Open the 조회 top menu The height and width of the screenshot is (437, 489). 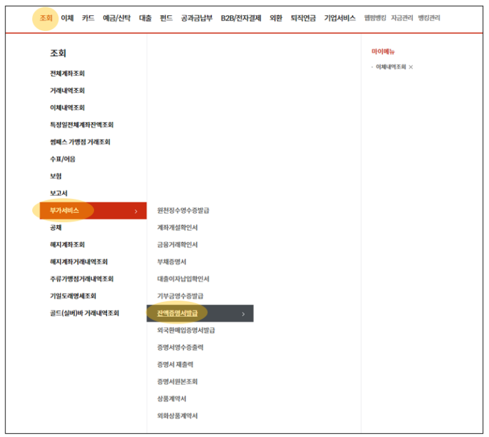46,18
